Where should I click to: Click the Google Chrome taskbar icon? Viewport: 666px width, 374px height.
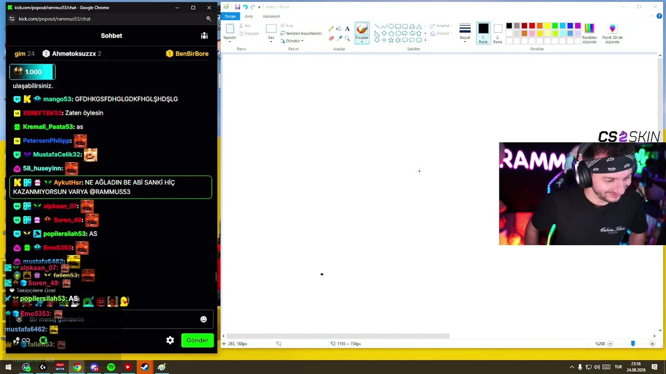click(x=77, y=367)
